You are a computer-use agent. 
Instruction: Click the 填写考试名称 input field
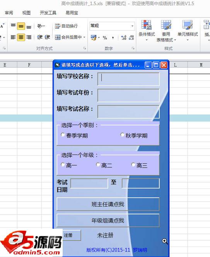pyautogui.click(x=128, y=112)
